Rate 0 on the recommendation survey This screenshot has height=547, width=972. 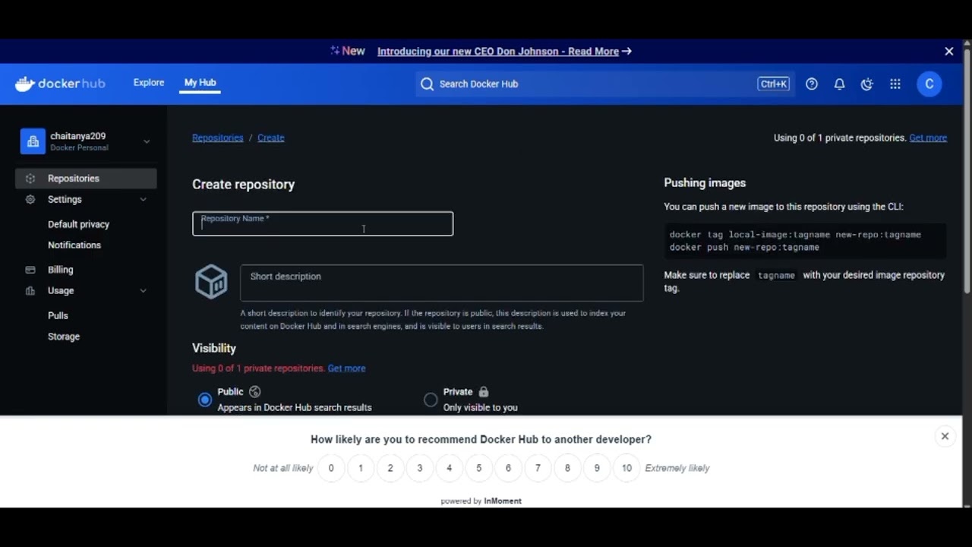pos(331,468)
